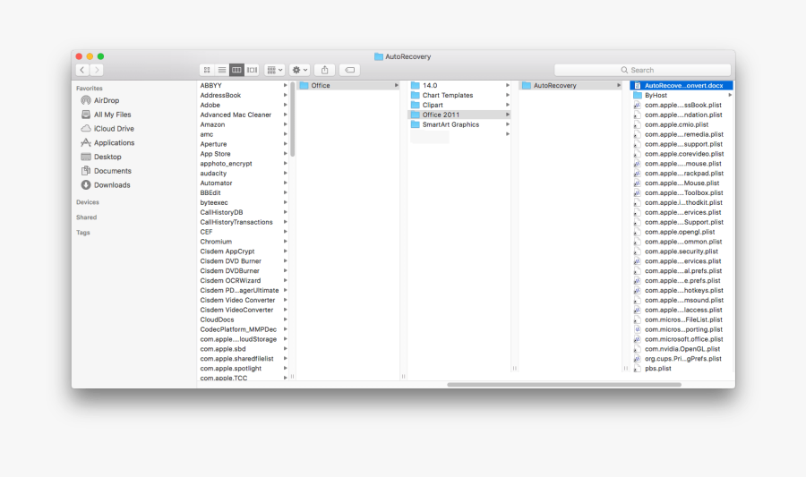Screen dimensions: 806x477
Task: Expand the CEF folder arrow
Action: pyautogui.click(x=286, y=232)
